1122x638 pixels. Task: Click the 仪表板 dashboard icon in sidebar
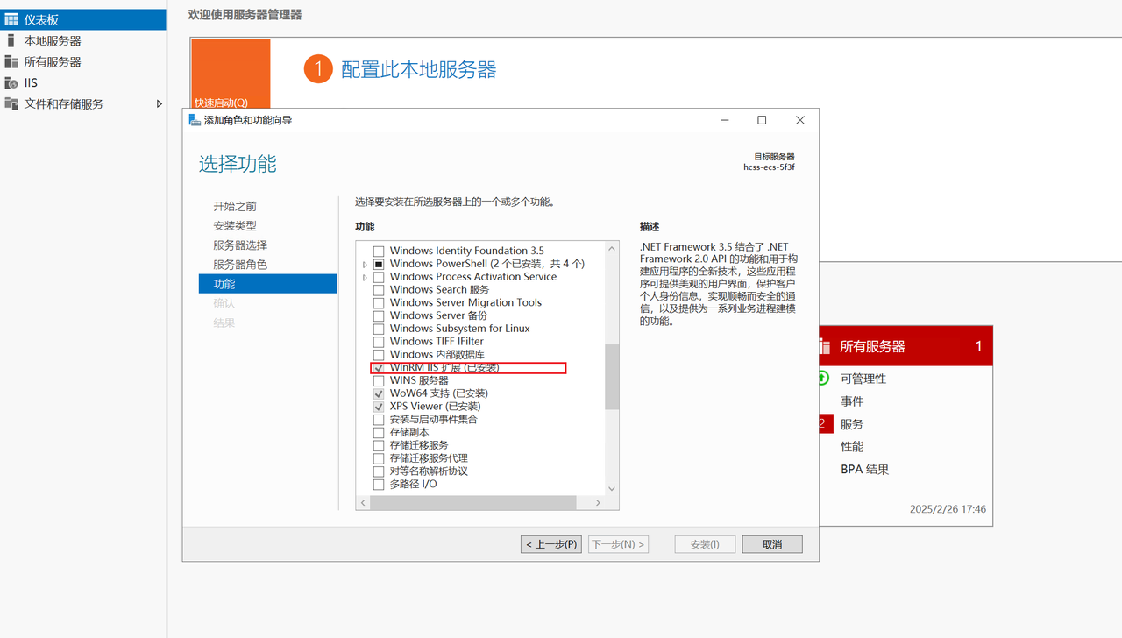click(11, 19)
